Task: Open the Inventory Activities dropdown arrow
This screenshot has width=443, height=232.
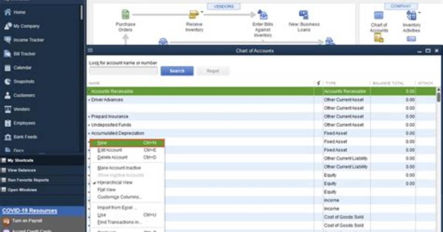Action: click(419, 13)
